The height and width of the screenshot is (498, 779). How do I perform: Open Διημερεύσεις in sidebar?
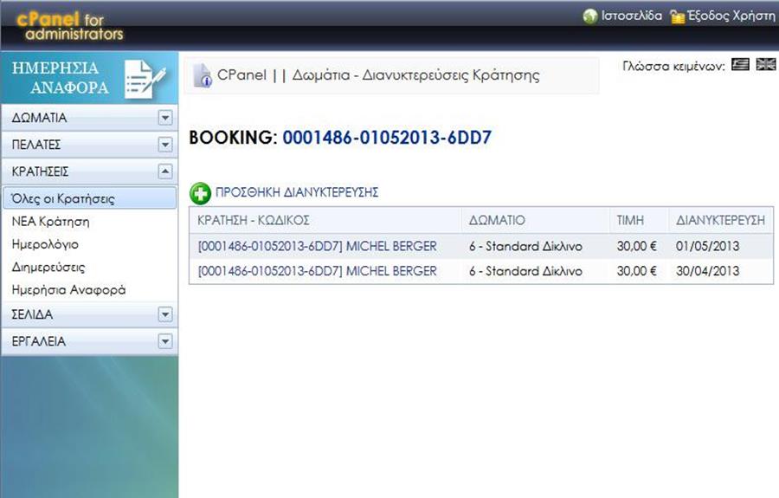tap(48, 267)
